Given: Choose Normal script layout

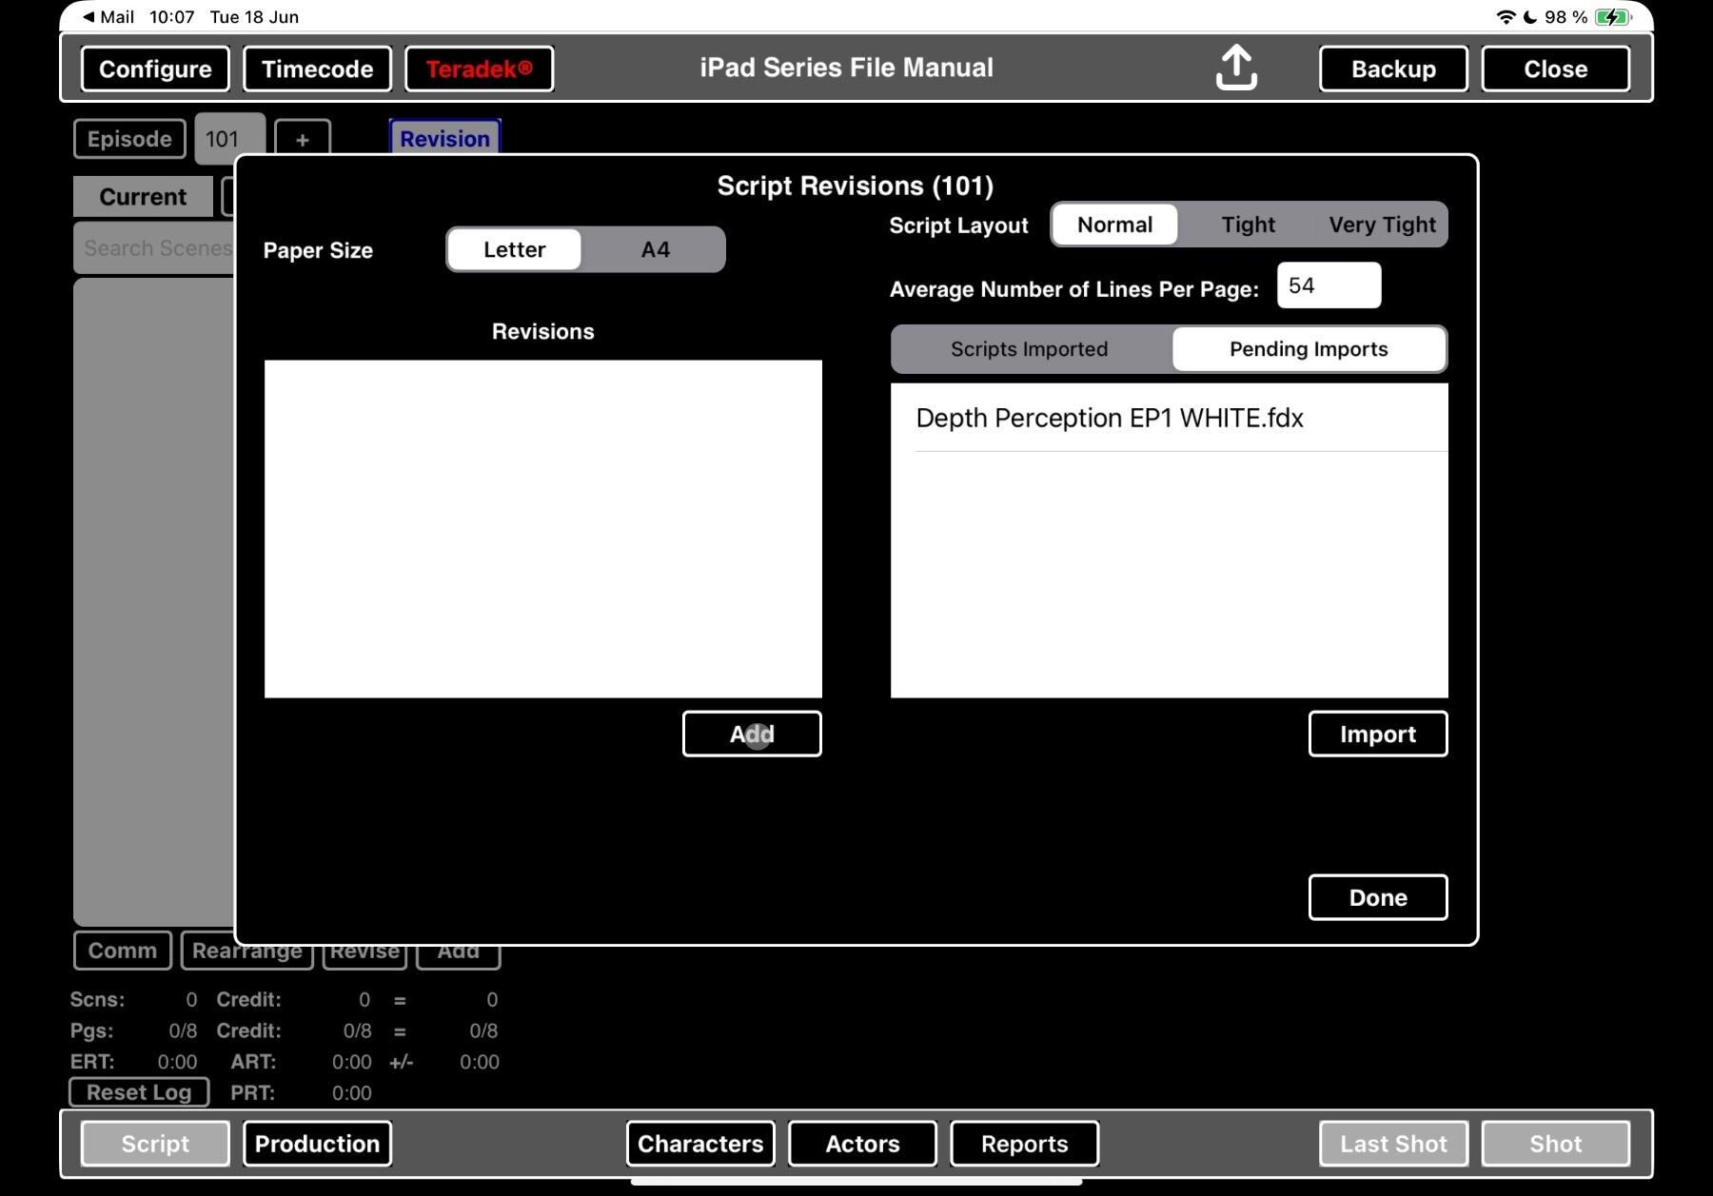Looking at the screenshot, I should click(x=1114, y=225).
